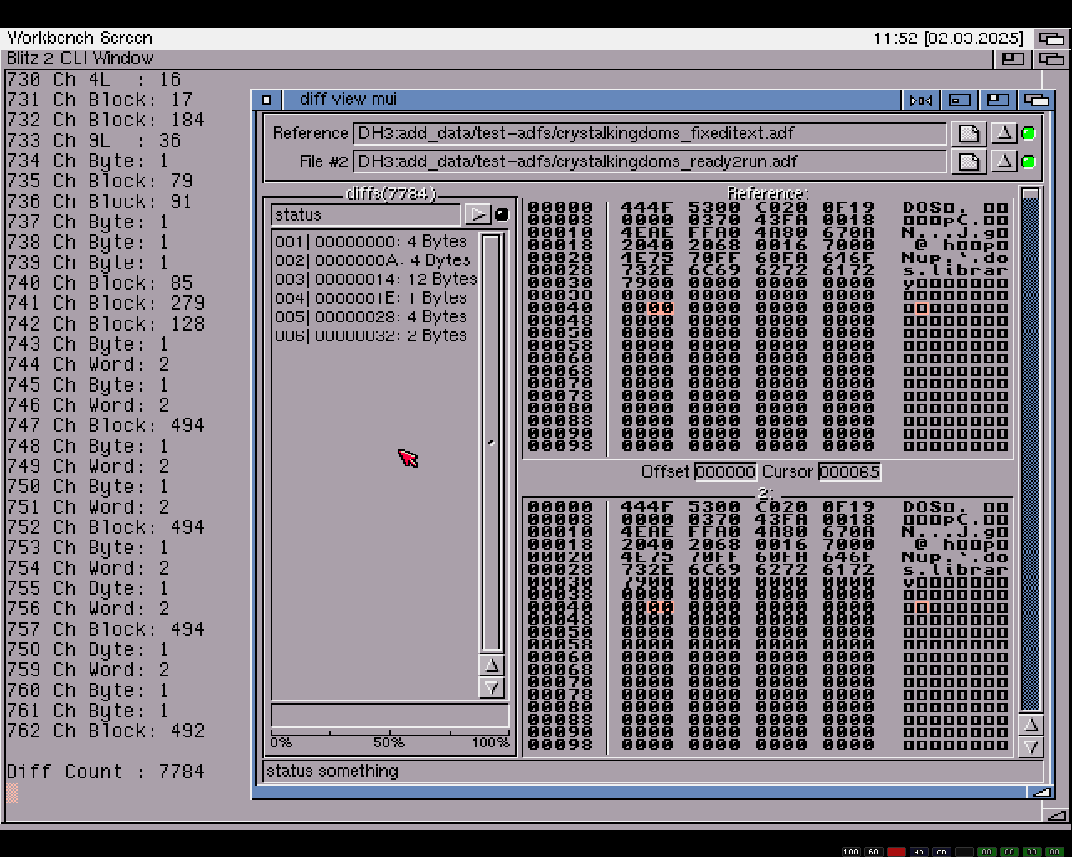This screenshot has width=1072, height=857.
Task: Click the triangle button on File #2 row
Action: (1004, 162)
